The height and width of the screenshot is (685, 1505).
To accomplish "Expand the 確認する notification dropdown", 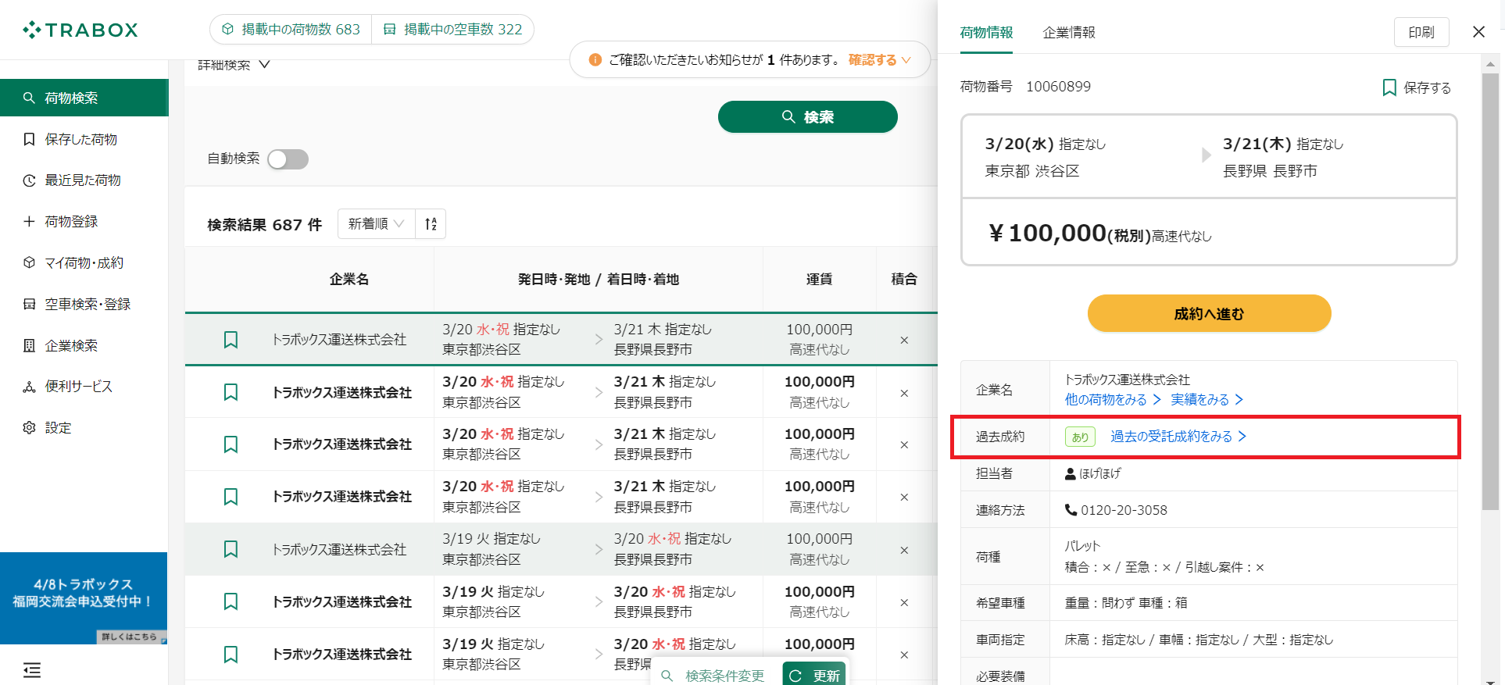I will [880, 60].
